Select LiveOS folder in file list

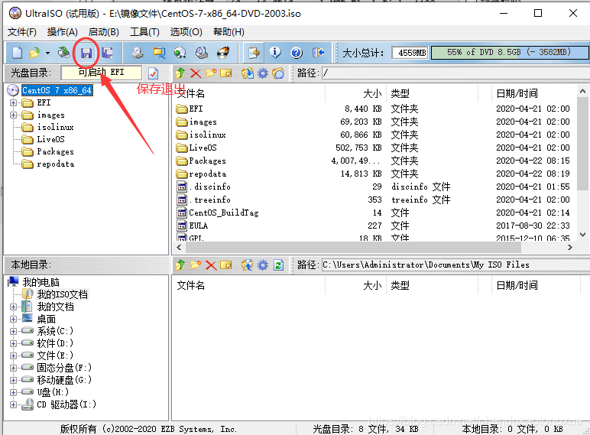(x=203, y=148)
